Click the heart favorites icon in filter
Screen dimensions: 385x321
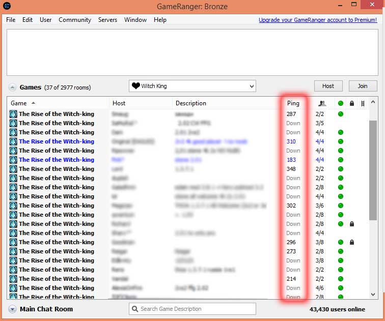(135, 86)
